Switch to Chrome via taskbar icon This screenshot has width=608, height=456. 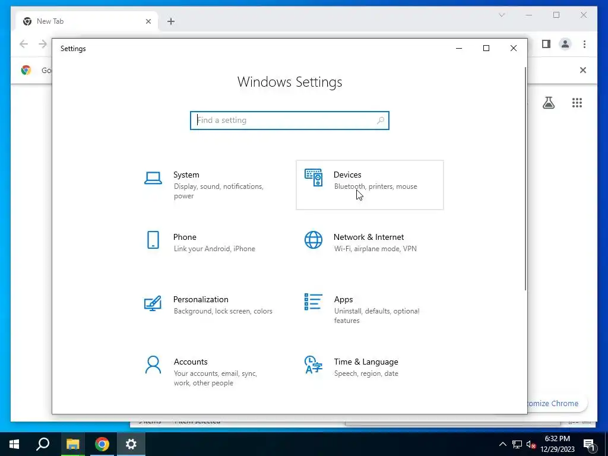pos(102,444)
